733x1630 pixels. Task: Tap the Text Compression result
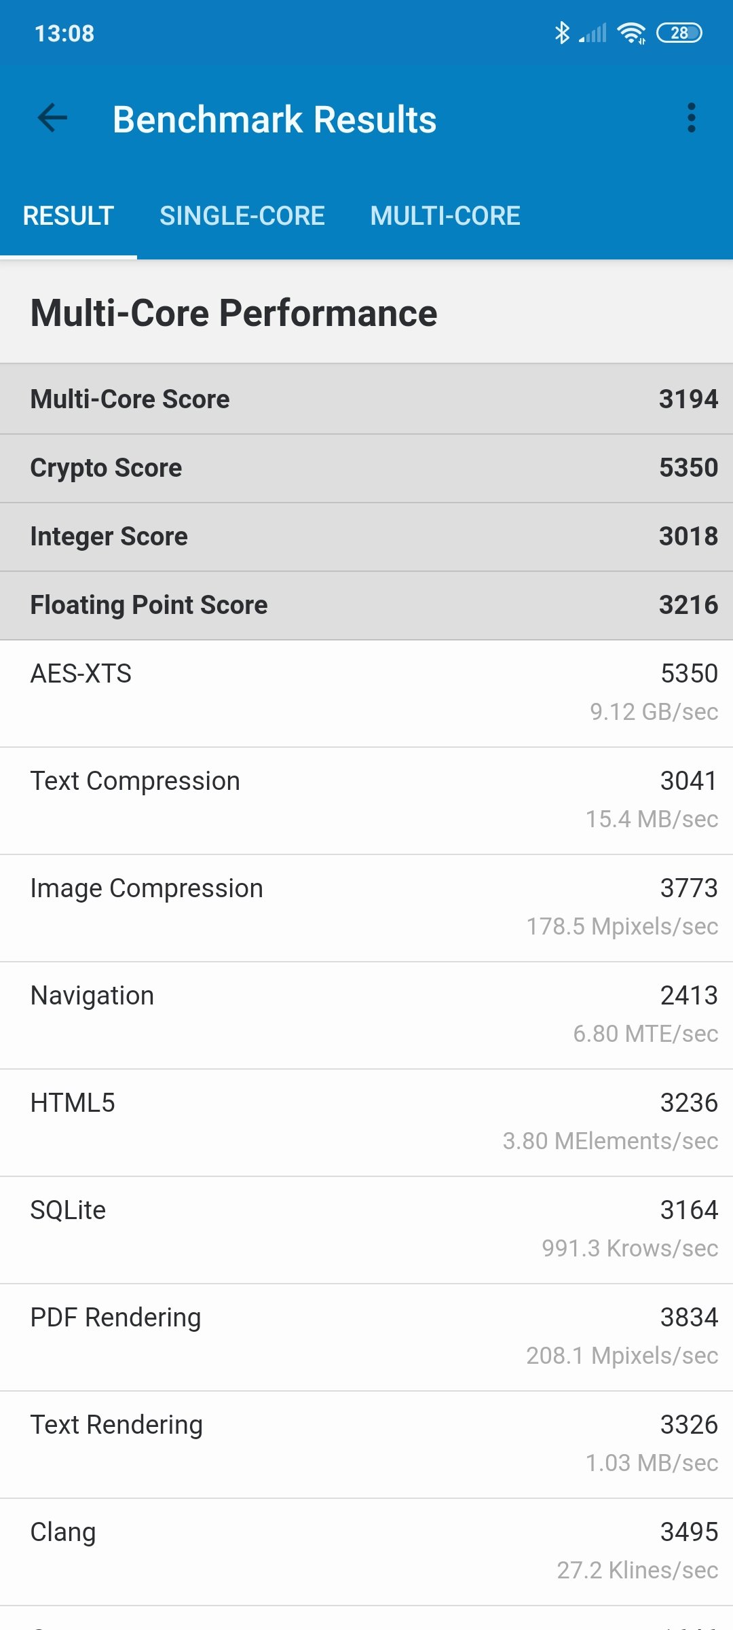click(366, 800)
